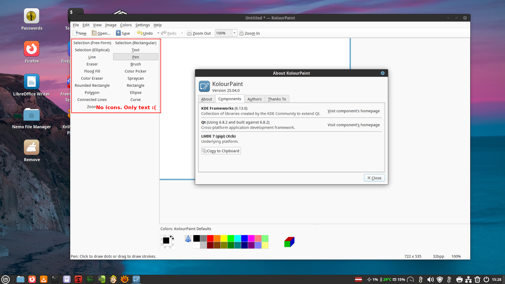This screenshot has width=505, height=284.
Task: Switch to the Authors tab
Action: [254, 99]
